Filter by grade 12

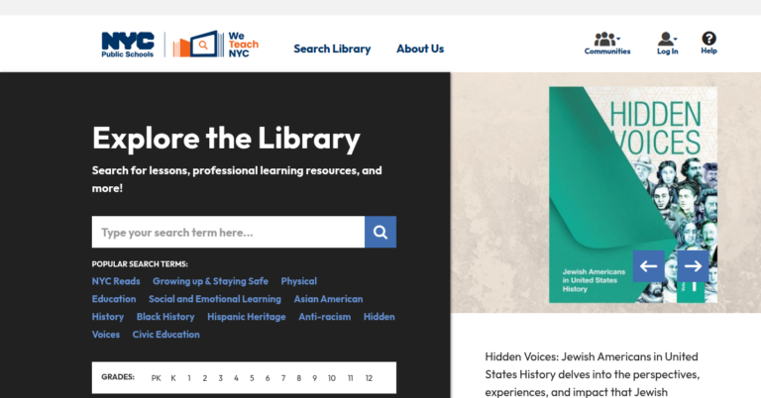pos(369,378)
